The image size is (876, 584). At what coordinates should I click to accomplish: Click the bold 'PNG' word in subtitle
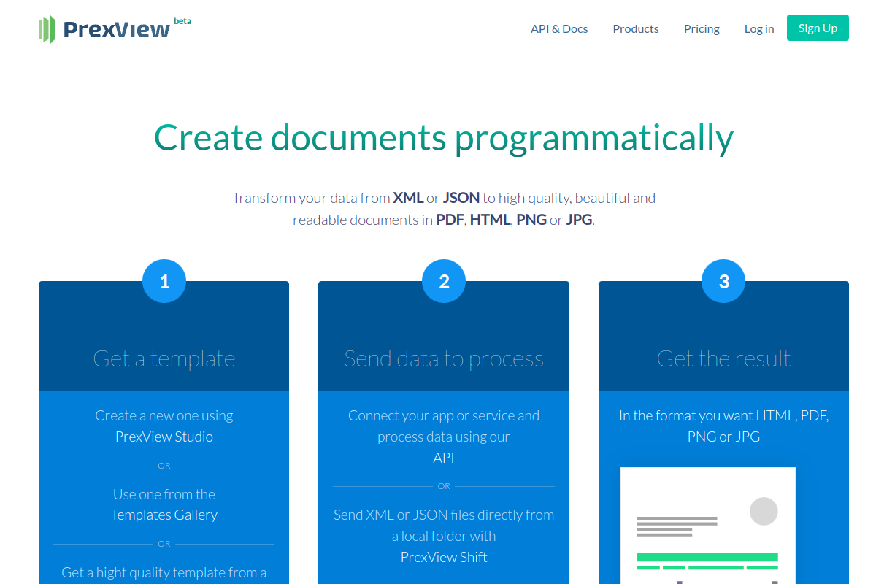click(x=531, y=220)
